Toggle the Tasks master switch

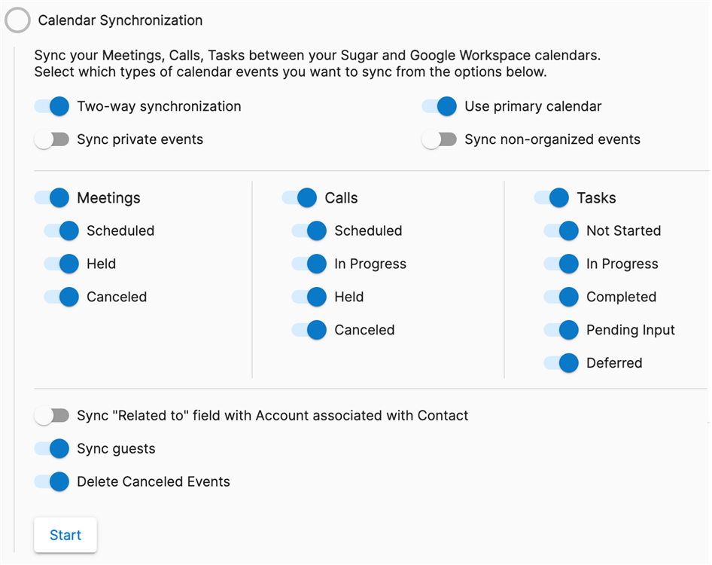pyautogui.click(x=552, y=198)
